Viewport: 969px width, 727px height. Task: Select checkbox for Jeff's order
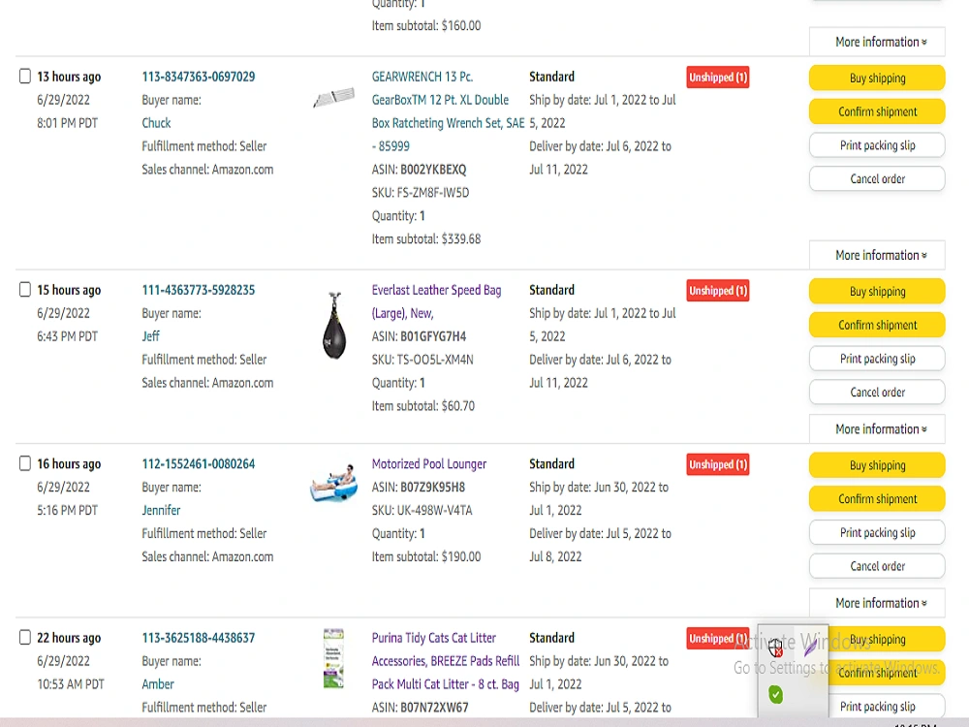tap(25, 289)
